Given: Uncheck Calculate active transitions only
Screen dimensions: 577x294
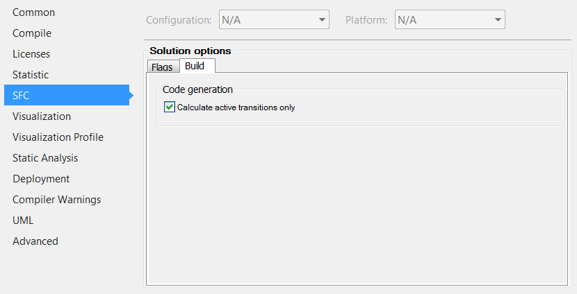Looking at the screenshot, I should (x=169, y=107).
